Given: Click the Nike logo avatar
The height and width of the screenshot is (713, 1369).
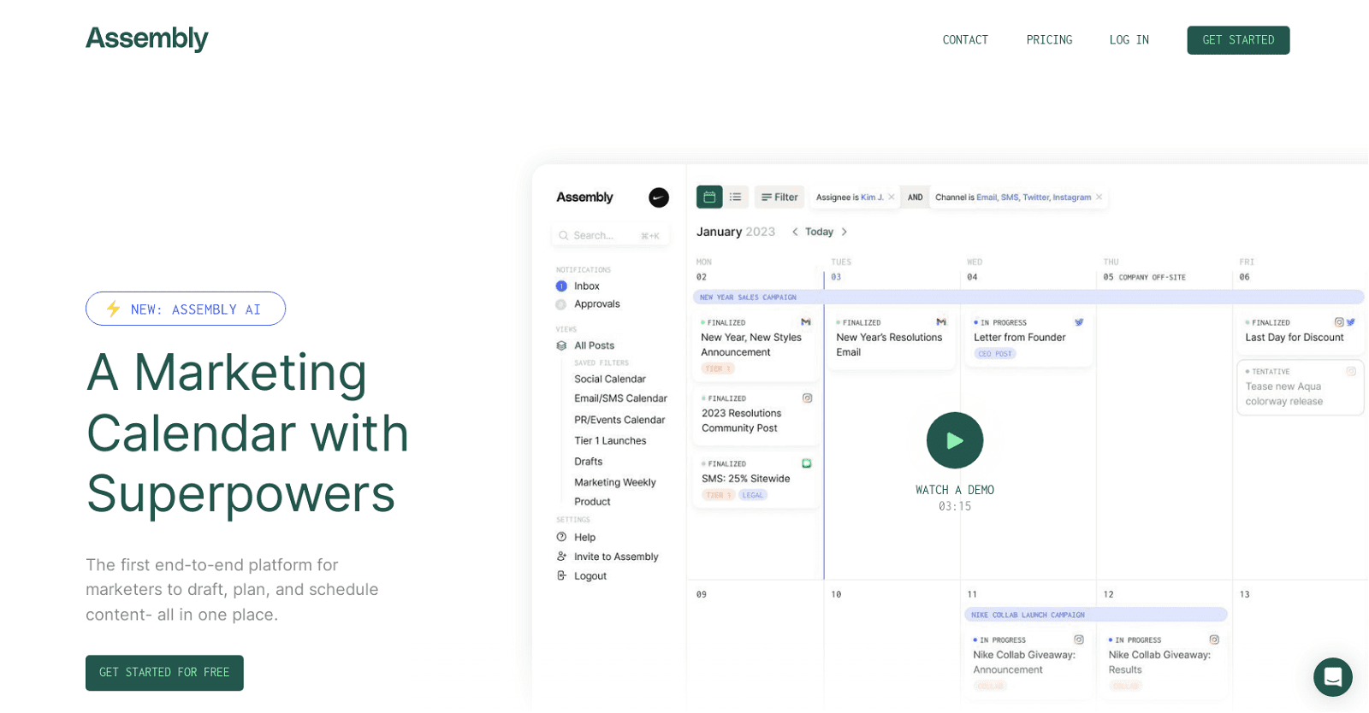Looking at the screenshot, I should (x=658, y=197).
